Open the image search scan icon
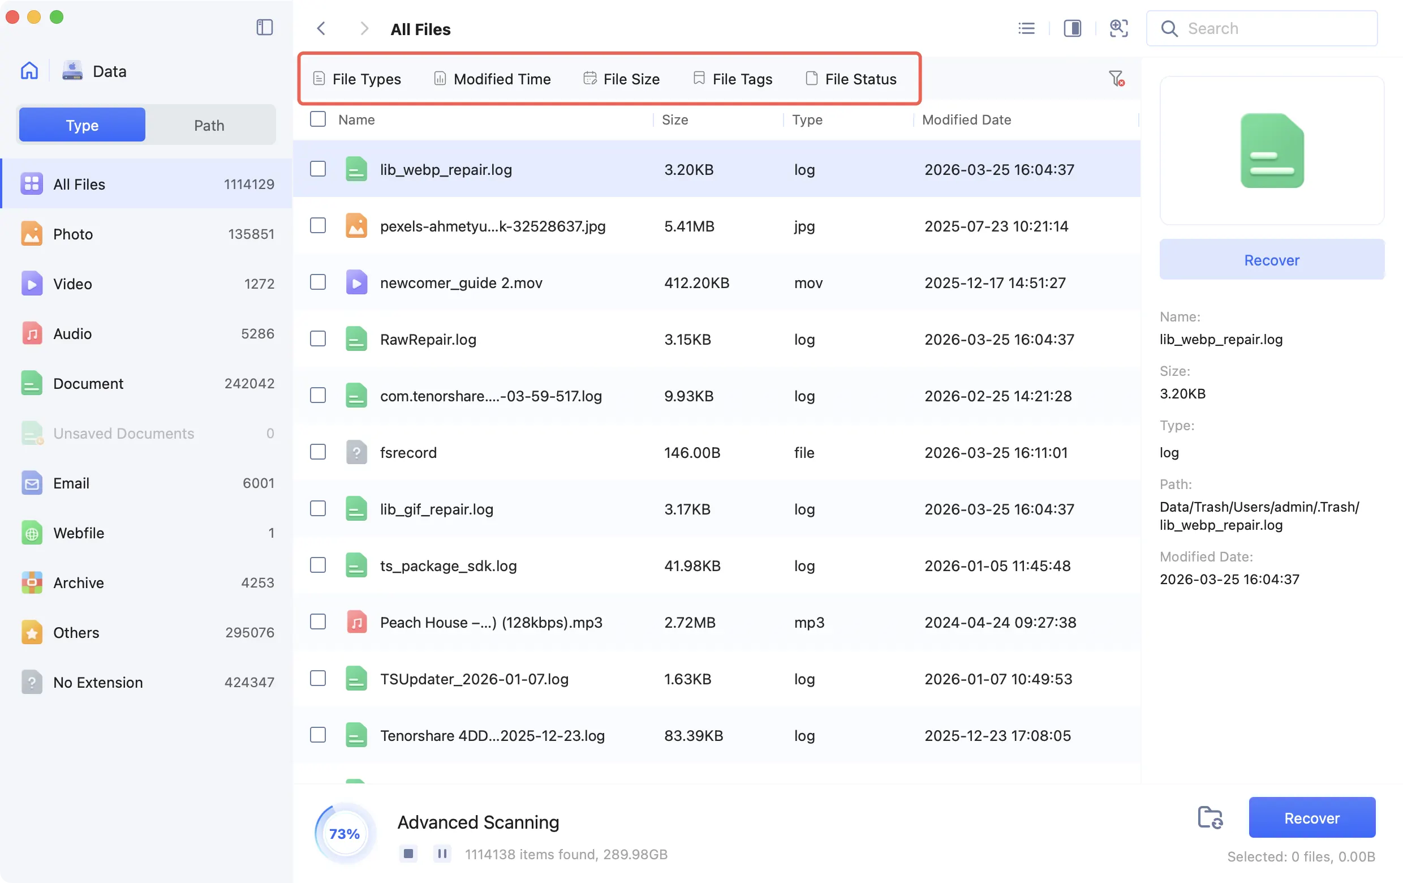 1118,28
